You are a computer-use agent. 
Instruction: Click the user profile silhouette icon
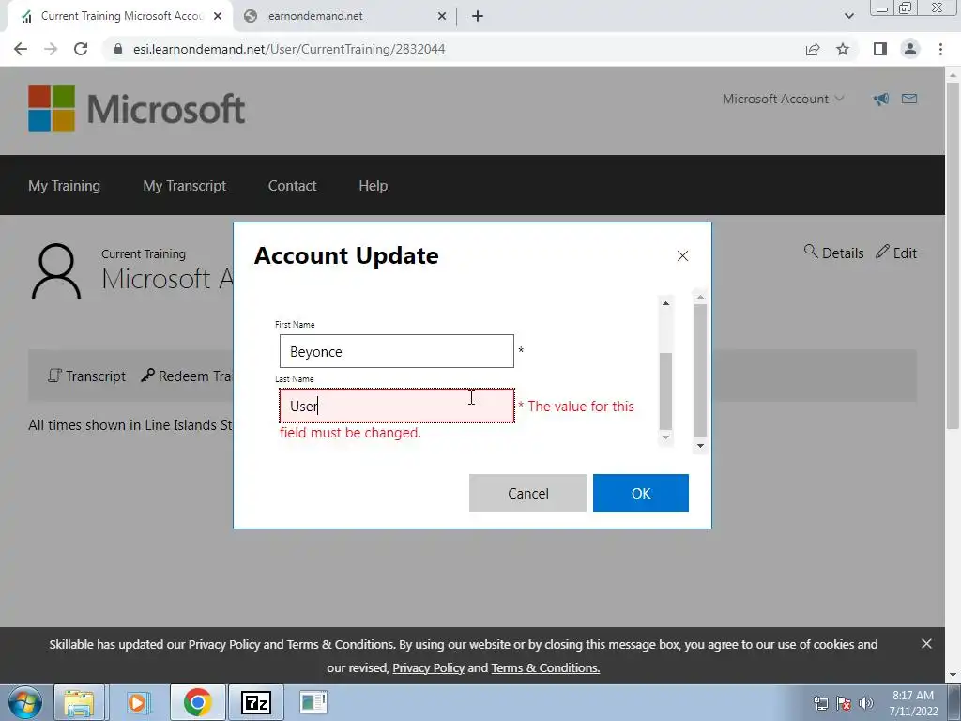point(55,271)
